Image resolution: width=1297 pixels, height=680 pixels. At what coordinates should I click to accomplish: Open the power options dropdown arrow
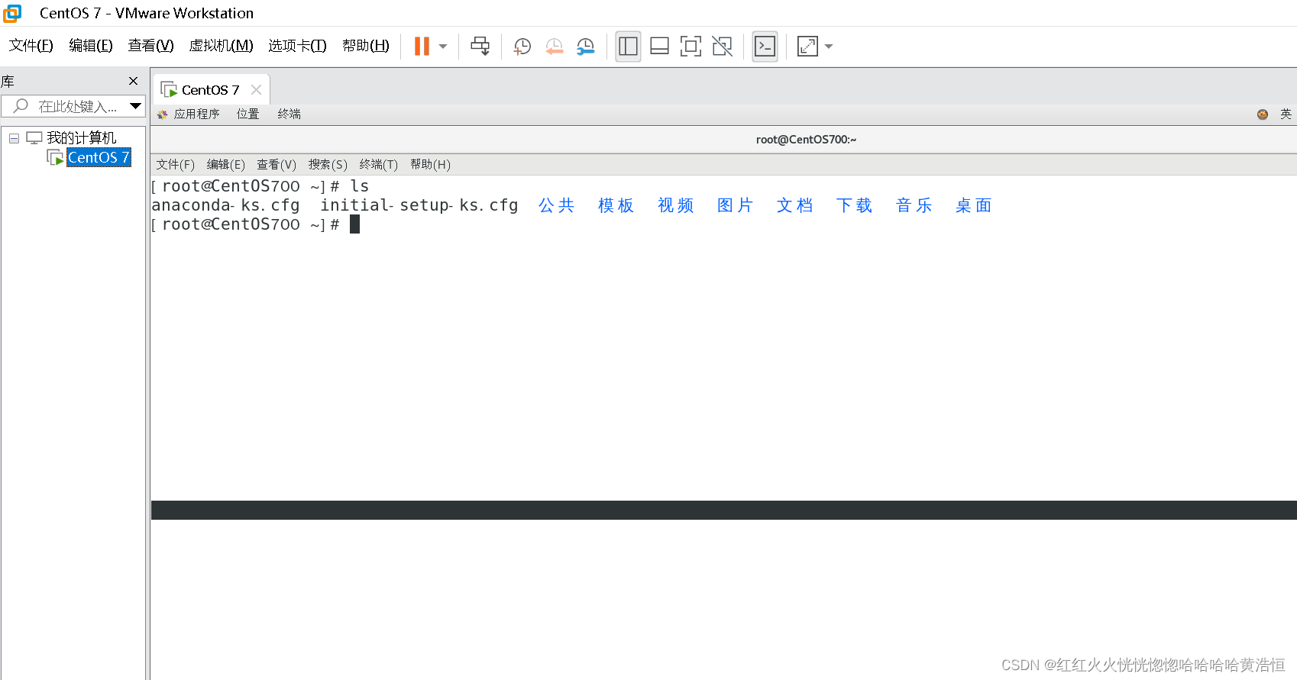443,47
